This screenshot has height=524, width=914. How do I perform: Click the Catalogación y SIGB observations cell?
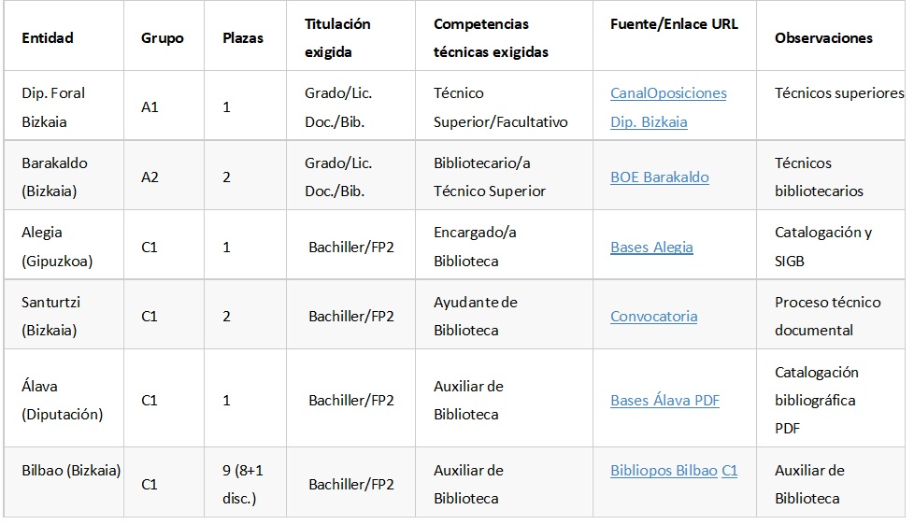pos(822,247)
